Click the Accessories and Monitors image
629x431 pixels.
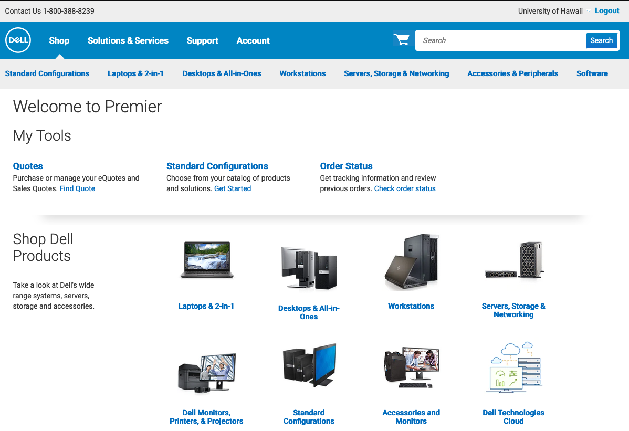(411, 368)
